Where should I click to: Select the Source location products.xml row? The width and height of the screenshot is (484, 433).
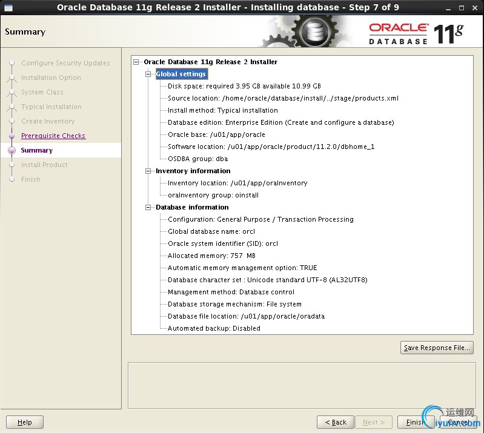[283, 98]
